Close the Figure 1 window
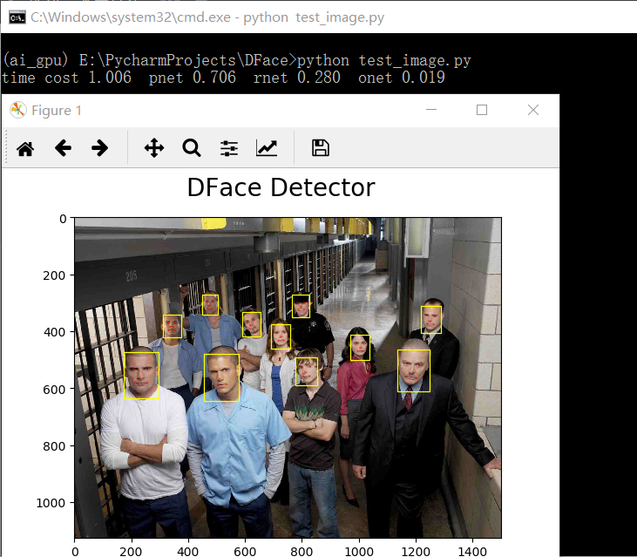Image resolution: width=637 pixels, height=557 pixels. [533, 110]
